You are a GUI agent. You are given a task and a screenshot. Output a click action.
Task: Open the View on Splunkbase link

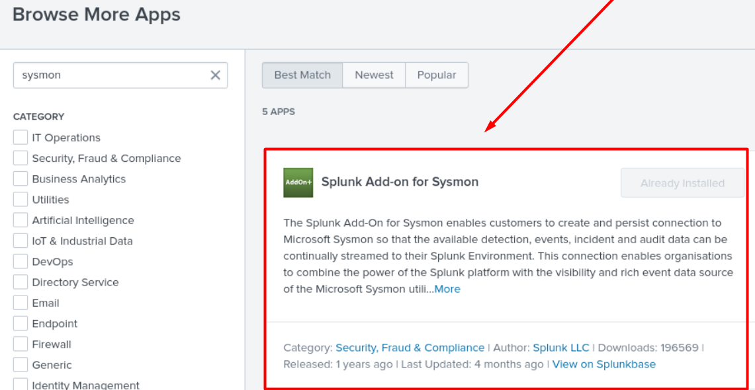coord(604,364)
